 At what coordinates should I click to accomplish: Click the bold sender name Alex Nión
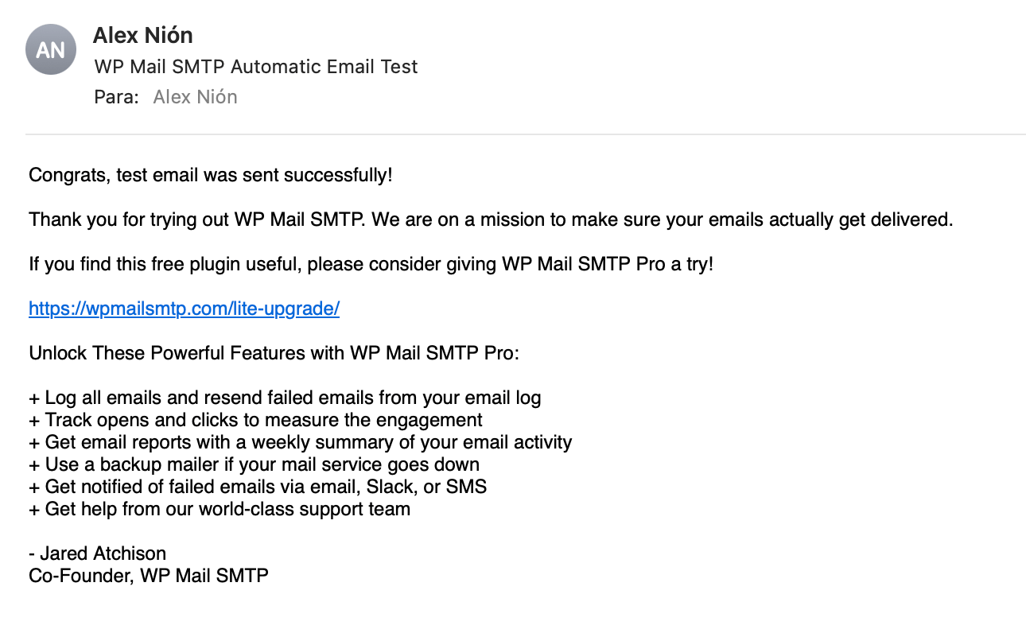[142, 35]
